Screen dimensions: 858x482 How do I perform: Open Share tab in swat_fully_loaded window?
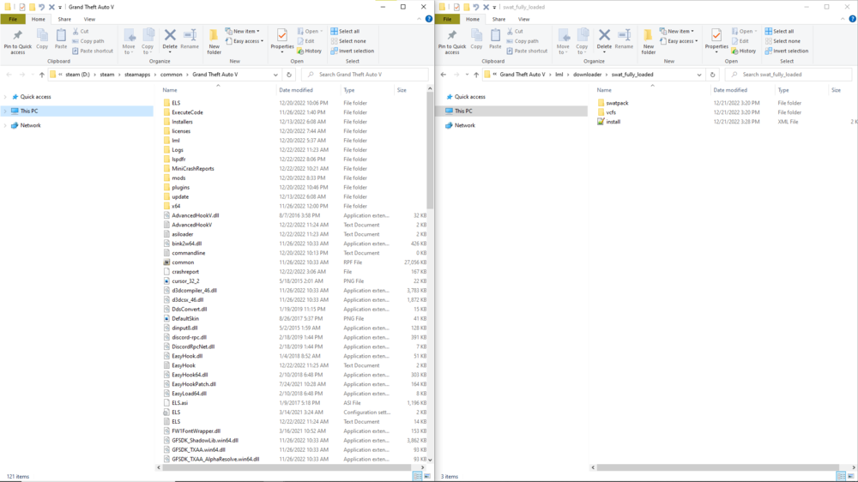point(498,19)
